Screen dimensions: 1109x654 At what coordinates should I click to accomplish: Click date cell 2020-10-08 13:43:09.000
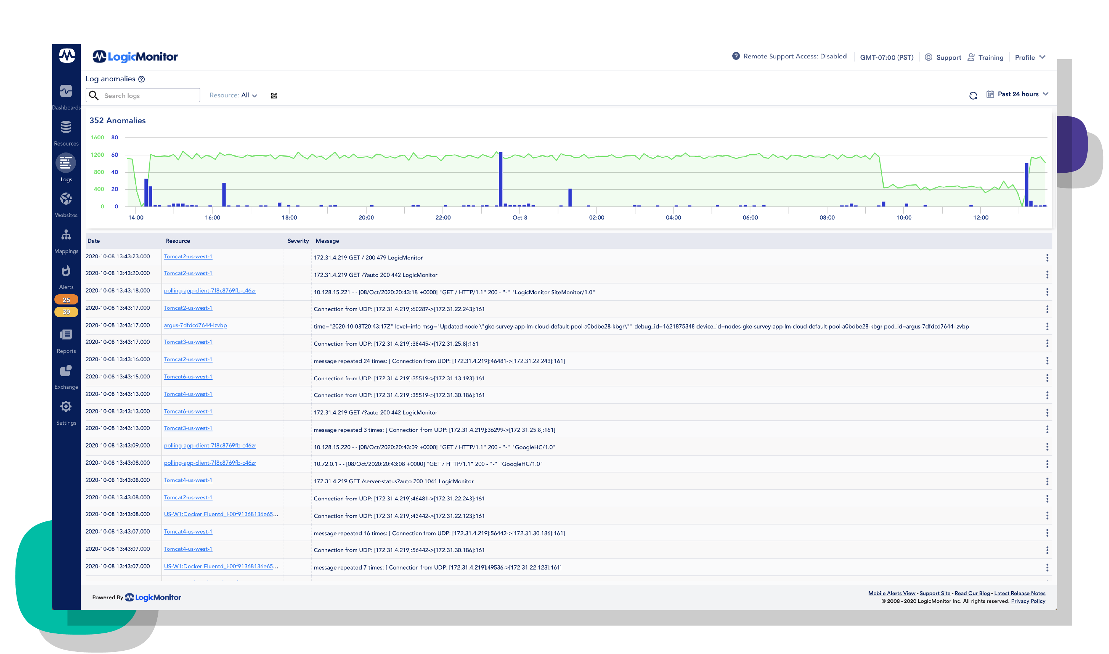coord(118,446)
